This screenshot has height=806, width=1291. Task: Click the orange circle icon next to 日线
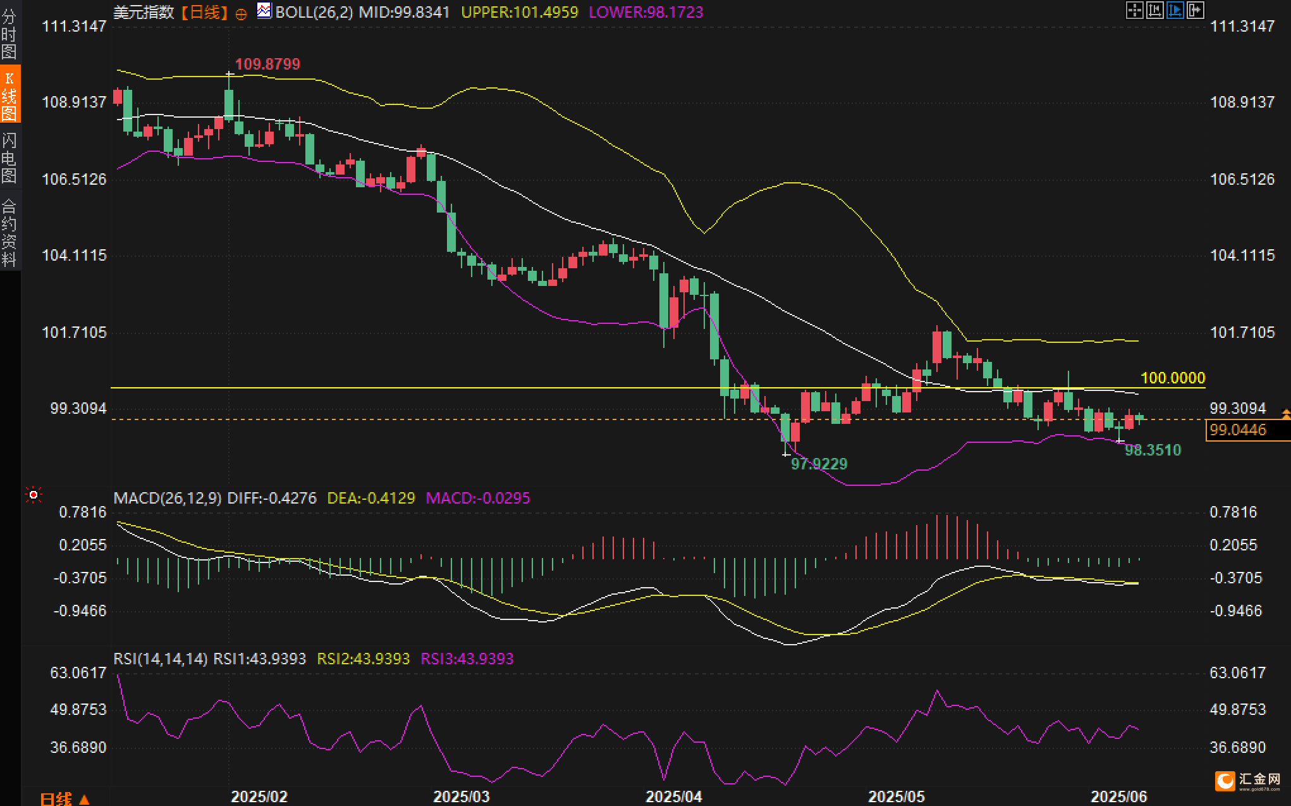[241, 14]
